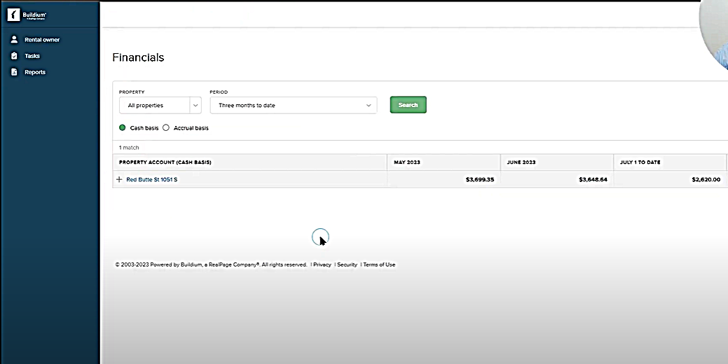Click the green Search button
Screen dimensions: 728x364
pyautogui.click(x=408, y=105)
